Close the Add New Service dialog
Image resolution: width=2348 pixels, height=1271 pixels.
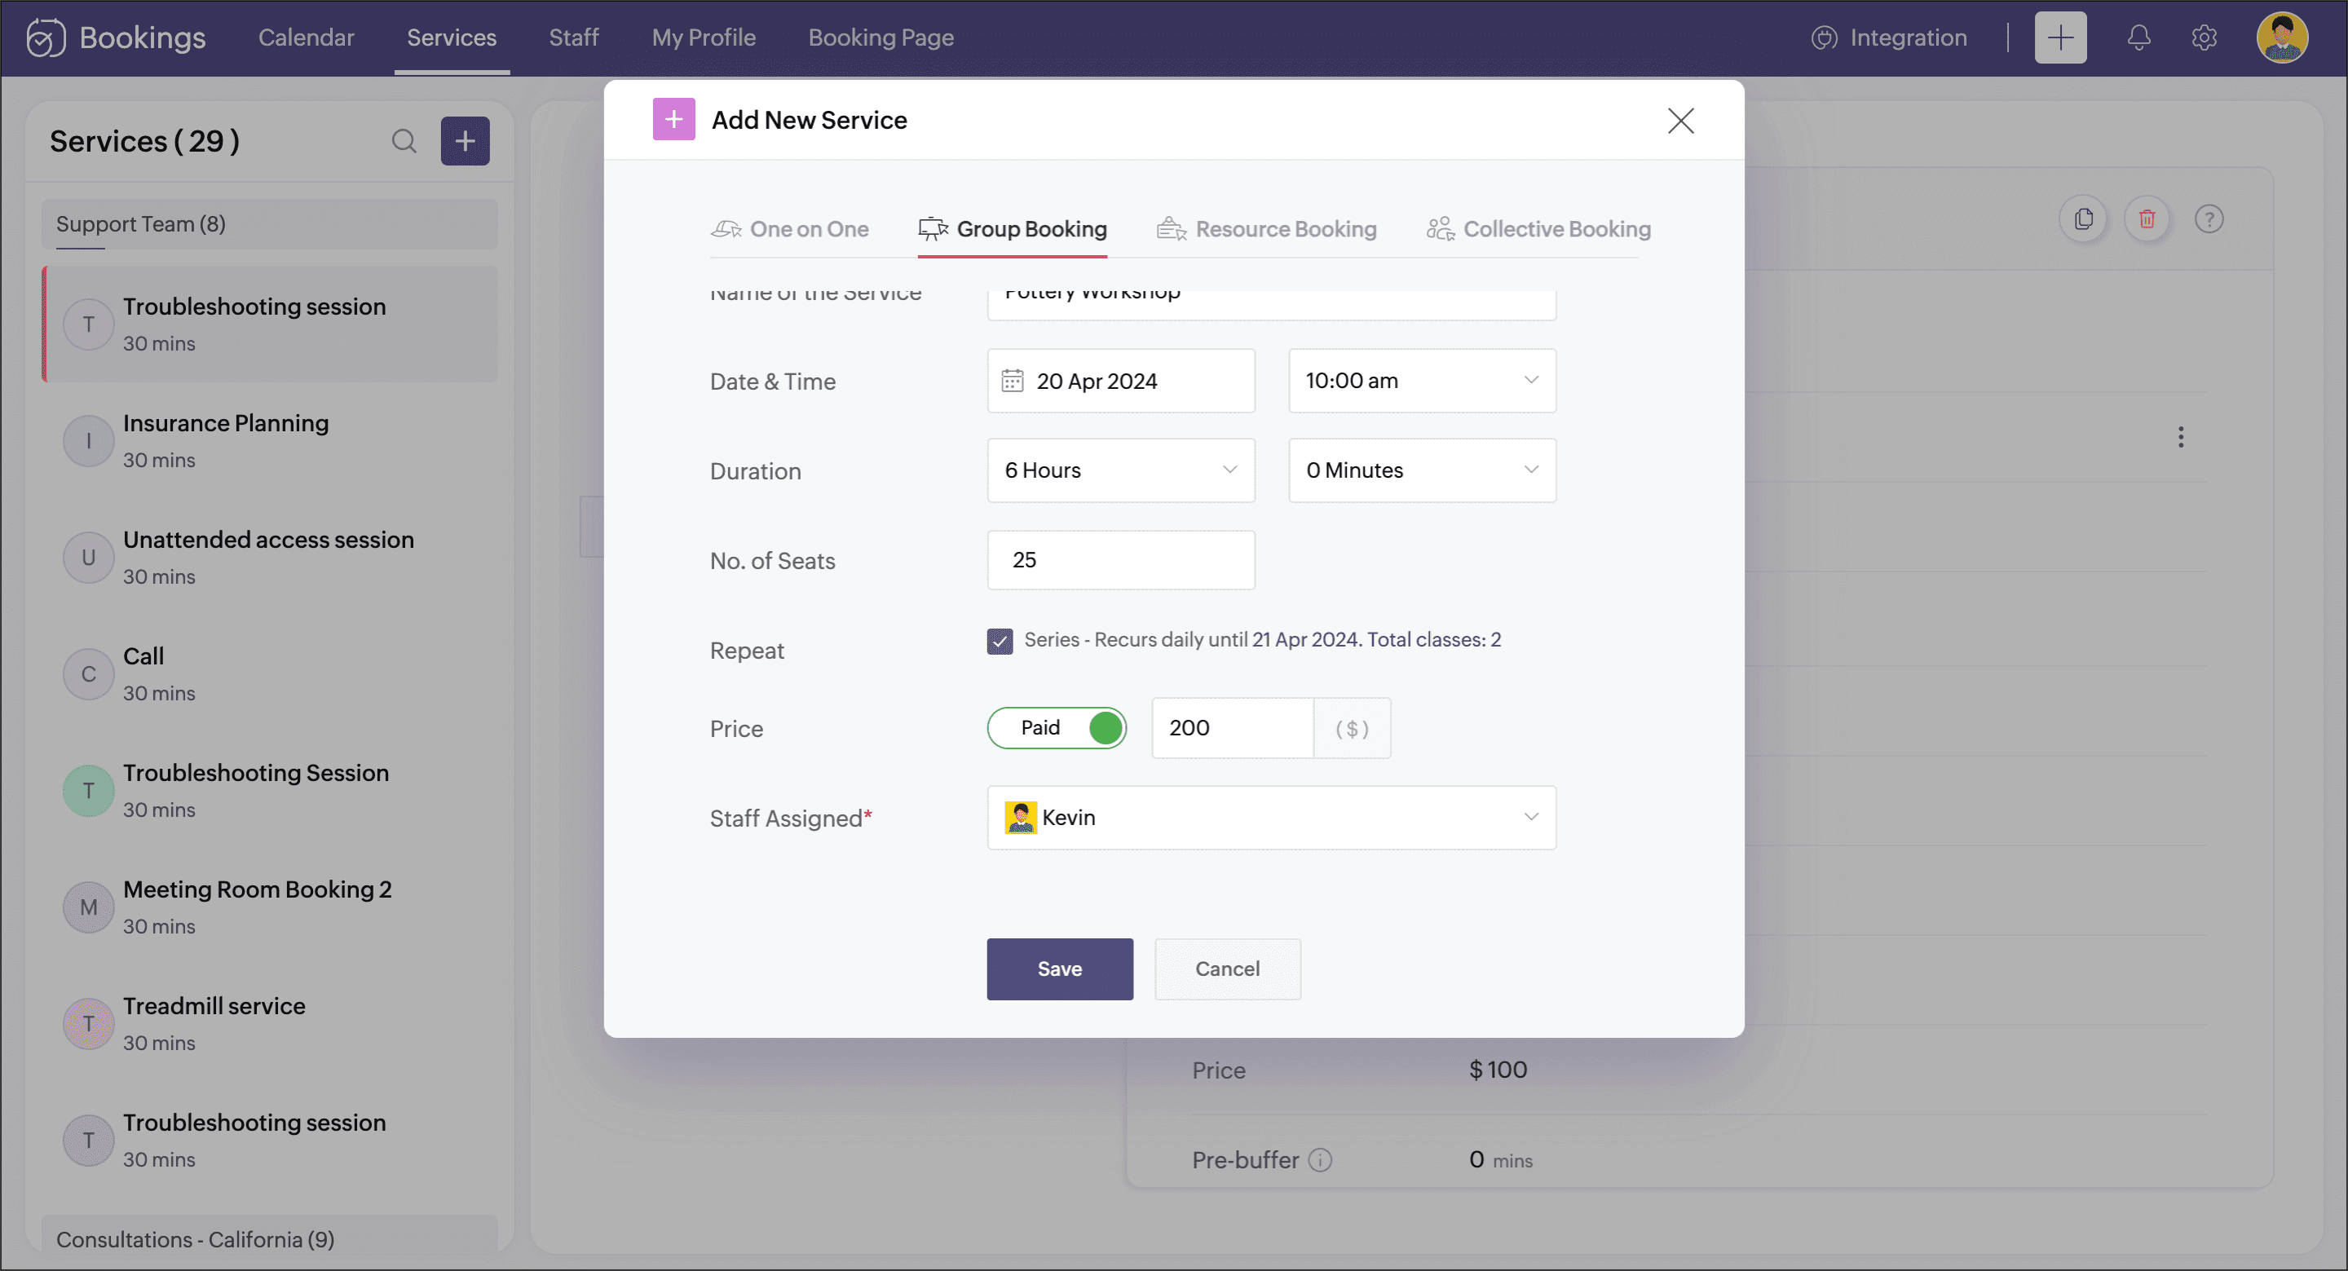click(x=1681, y=121)
